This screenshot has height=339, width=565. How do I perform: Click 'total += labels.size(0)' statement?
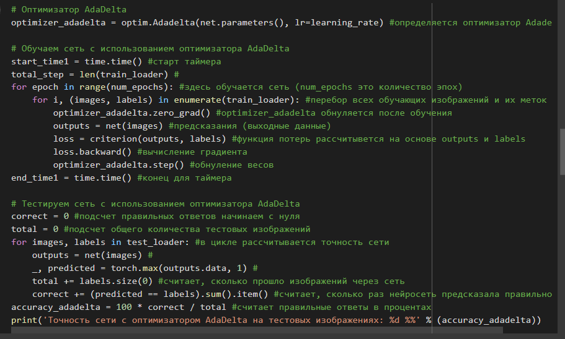[x=92, y=281]
